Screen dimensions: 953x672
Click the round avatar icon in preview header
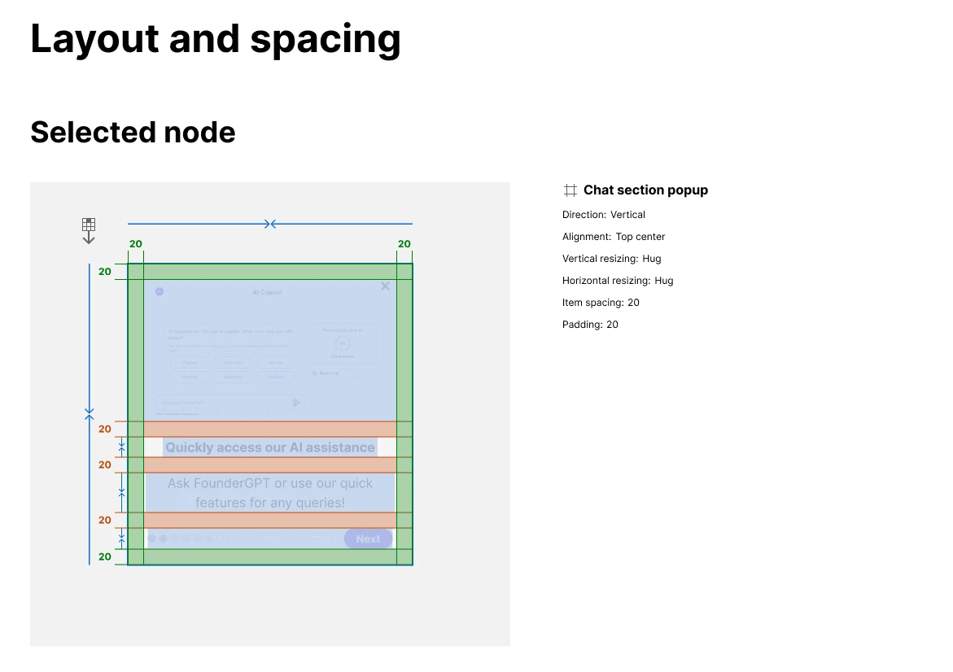160,291
